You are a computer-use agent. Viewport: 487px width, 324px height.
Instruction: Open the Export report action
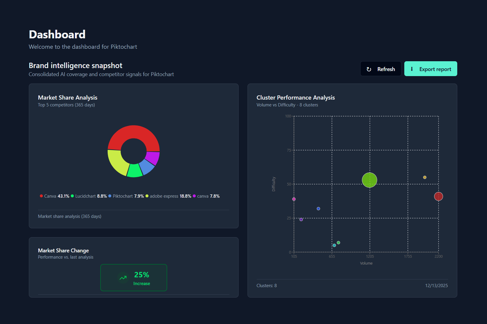click(430, 69)
